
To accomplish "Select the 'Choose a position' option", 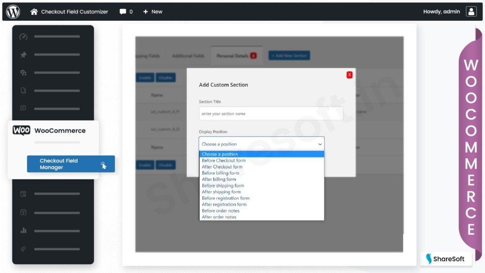I will pos(262,154).
